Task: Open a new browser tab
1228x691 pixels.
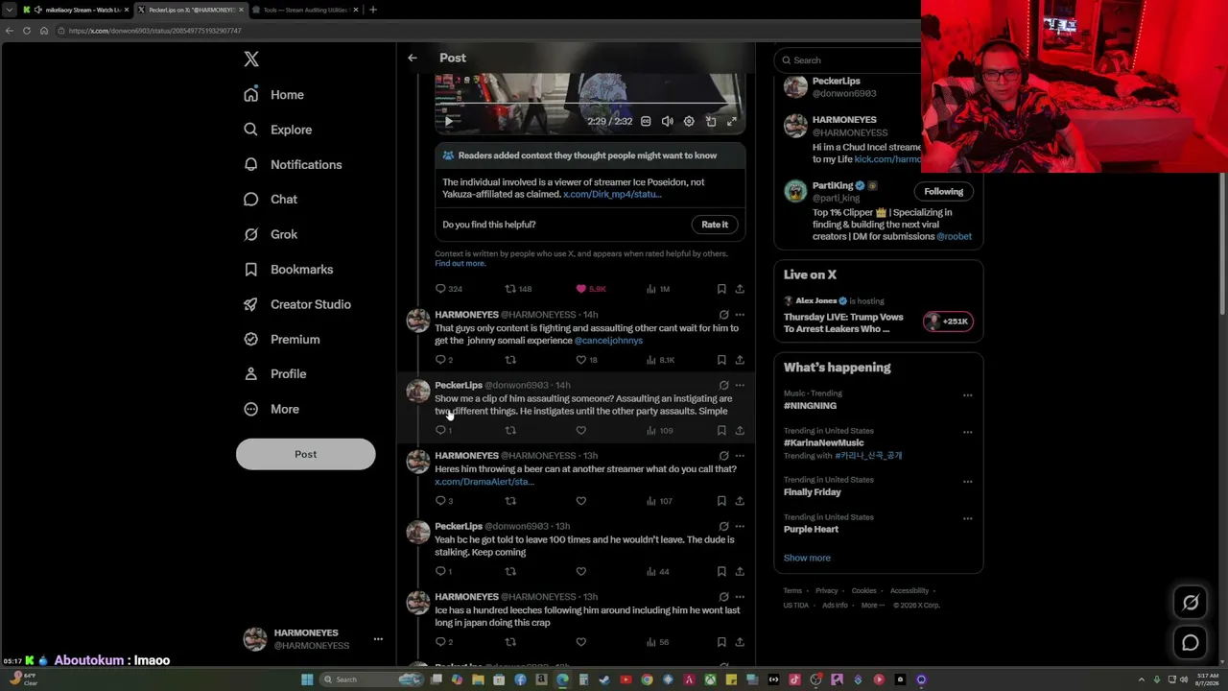Action: [373, 10]
